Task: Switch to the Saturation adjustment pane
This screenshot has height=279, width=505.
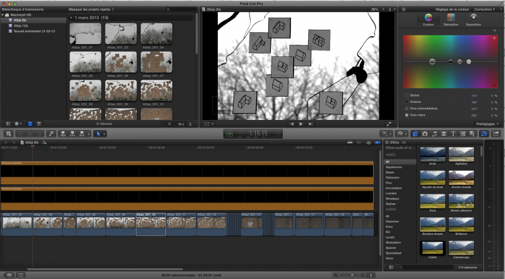Action: coord(451,18)
